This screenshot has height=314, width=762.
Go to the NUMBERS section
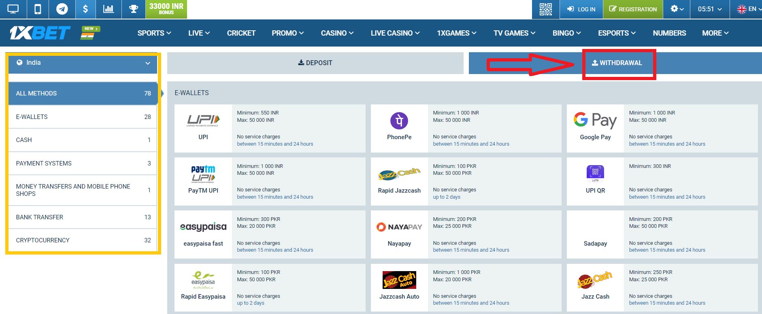click(x=669, y=33)
